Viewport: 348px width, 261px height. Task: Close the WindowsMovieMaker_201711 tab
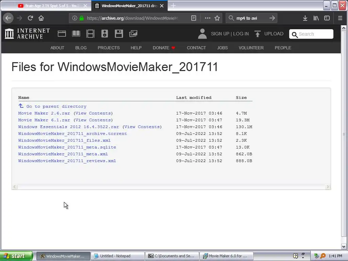pyautogui.click(x=162, y=6)
